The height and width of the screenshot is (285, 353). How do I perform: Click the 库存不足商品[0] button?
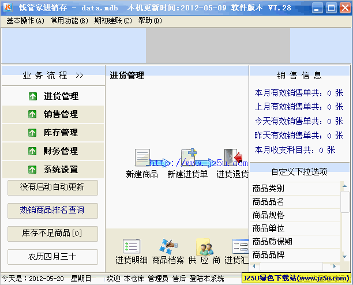52,234
